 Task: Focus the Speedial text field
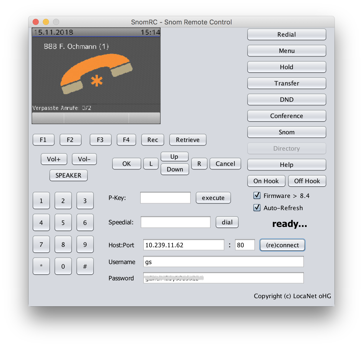tap(175, 222)
